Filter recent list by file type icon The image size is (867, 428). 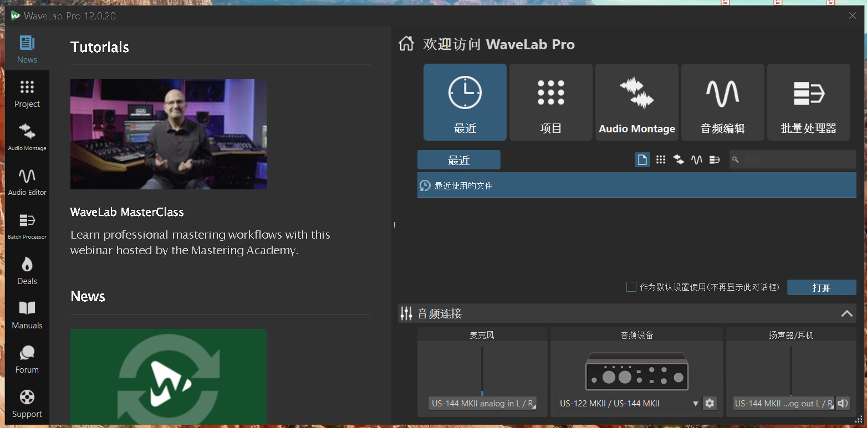pyautogui.click(x=642, y=160)
